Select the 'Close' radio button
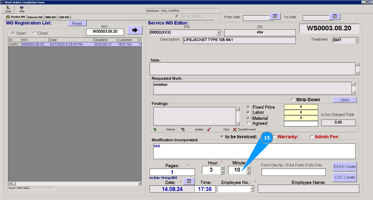Viewport: 373px width, 200px height. 34,33
